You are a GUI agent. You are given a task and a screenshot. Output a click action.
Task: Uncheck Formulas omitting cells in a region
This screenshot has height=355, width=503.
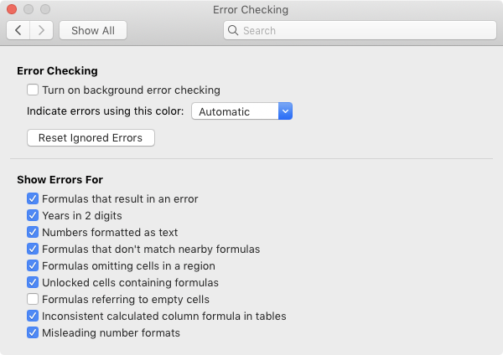pyautogui.click(x=33, y=265)
